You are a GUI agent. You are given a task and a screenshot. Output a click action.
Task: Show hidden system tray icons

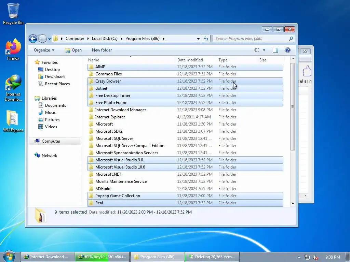[299, 257]
